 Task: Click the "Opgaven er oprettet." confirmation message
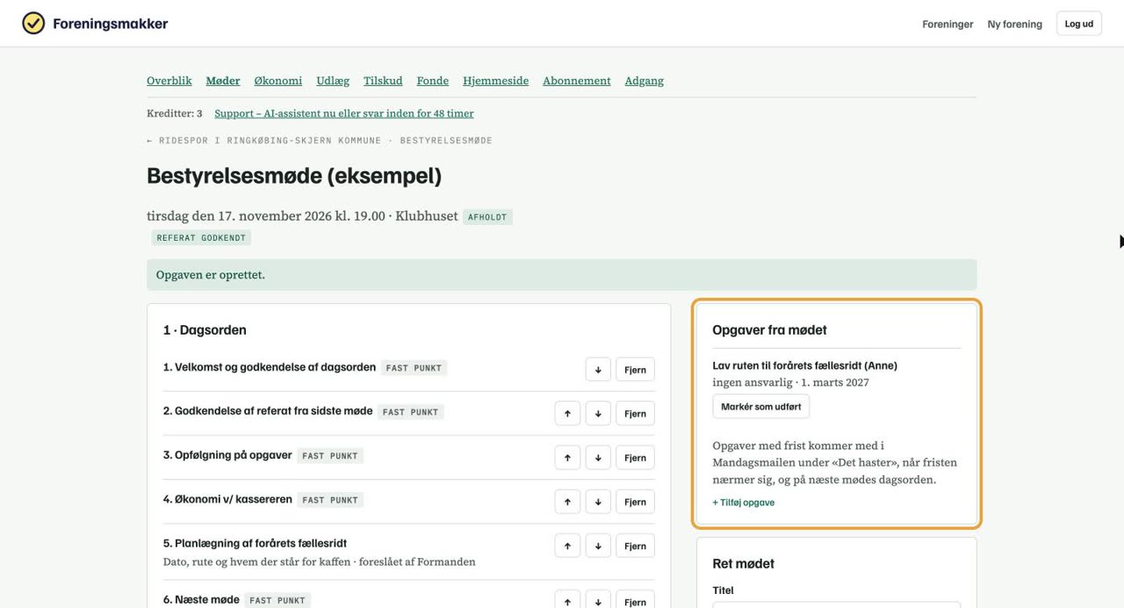click(562, 275)
